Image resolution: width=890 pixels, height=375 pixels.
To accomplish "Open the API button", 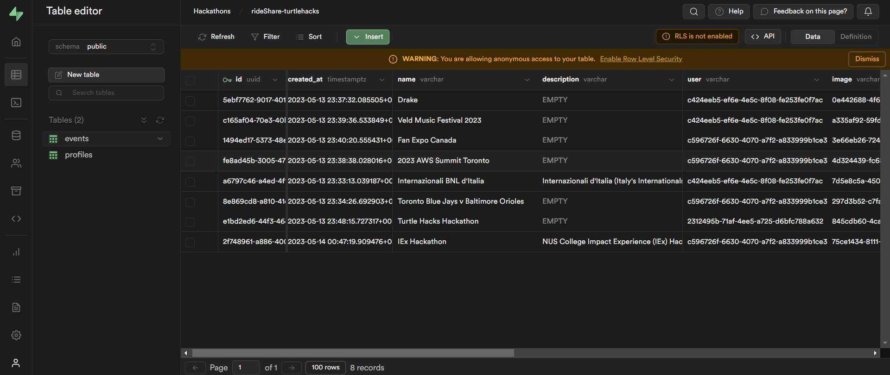I will [763, 37].
